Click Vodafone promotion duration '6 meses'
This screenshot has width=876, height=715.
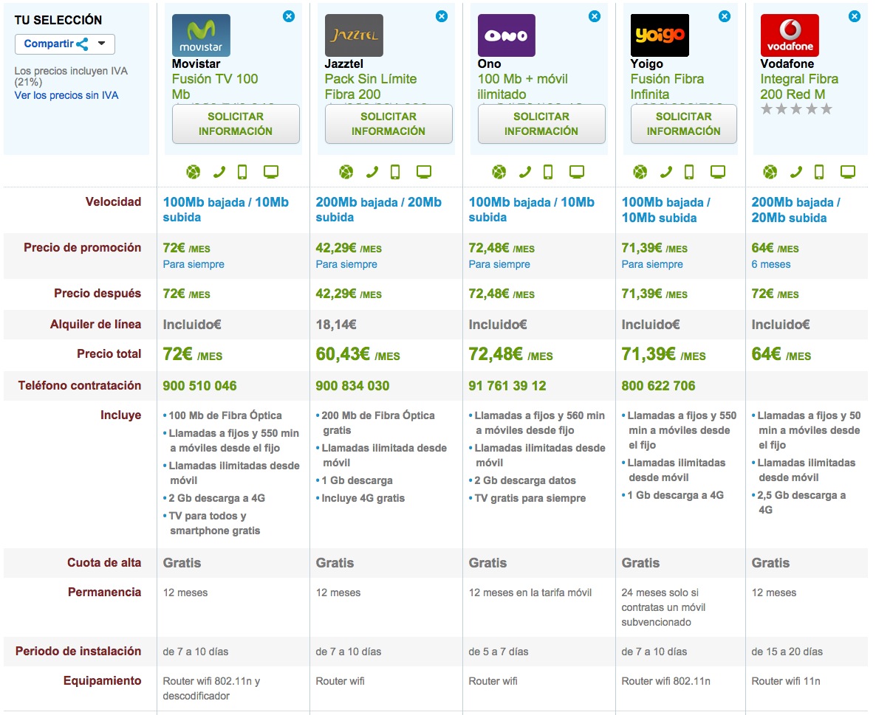point(771,265)
